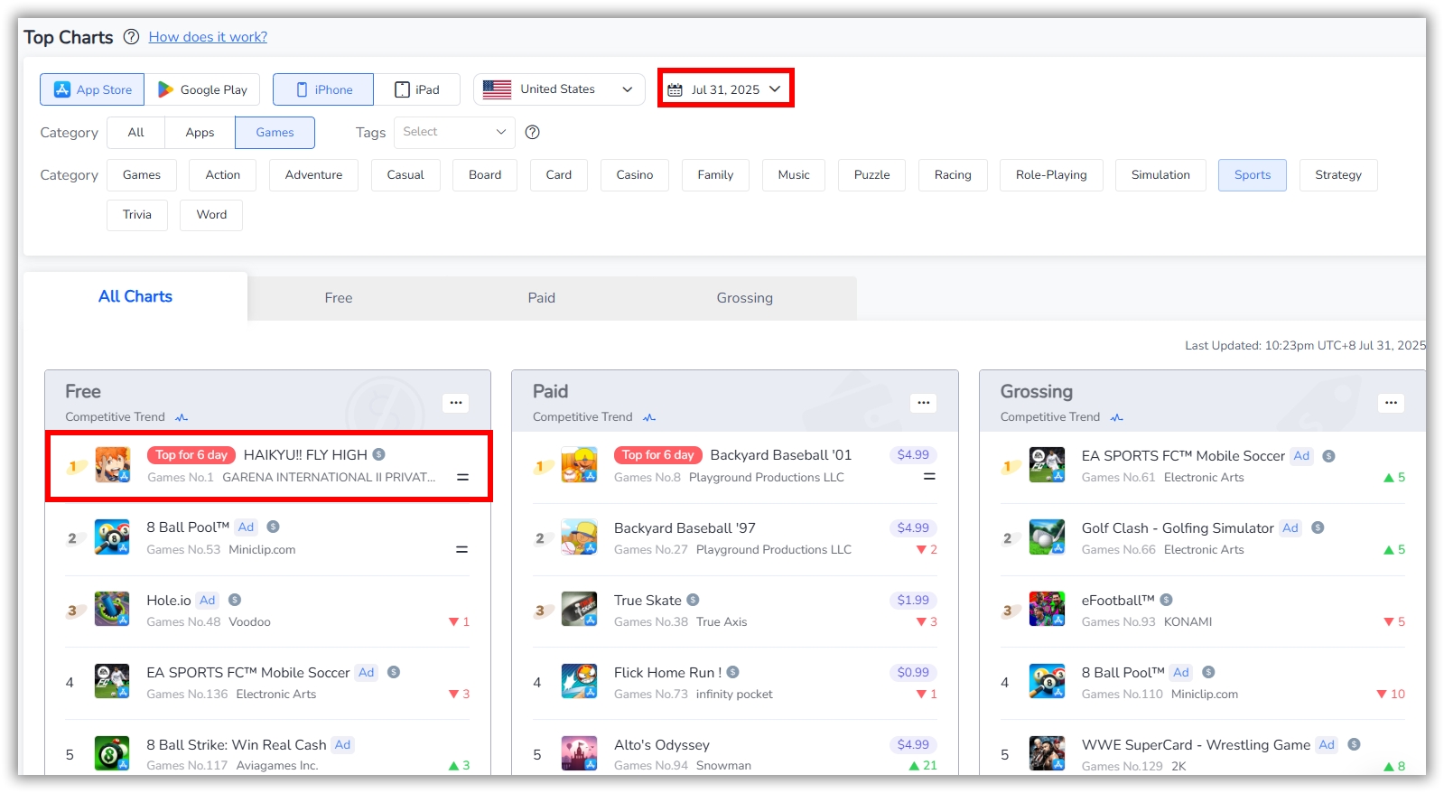This screenshot has height=793, width=1444.
Task: Click the Flick Home Run app icon
Action: (x=579, y=681)
